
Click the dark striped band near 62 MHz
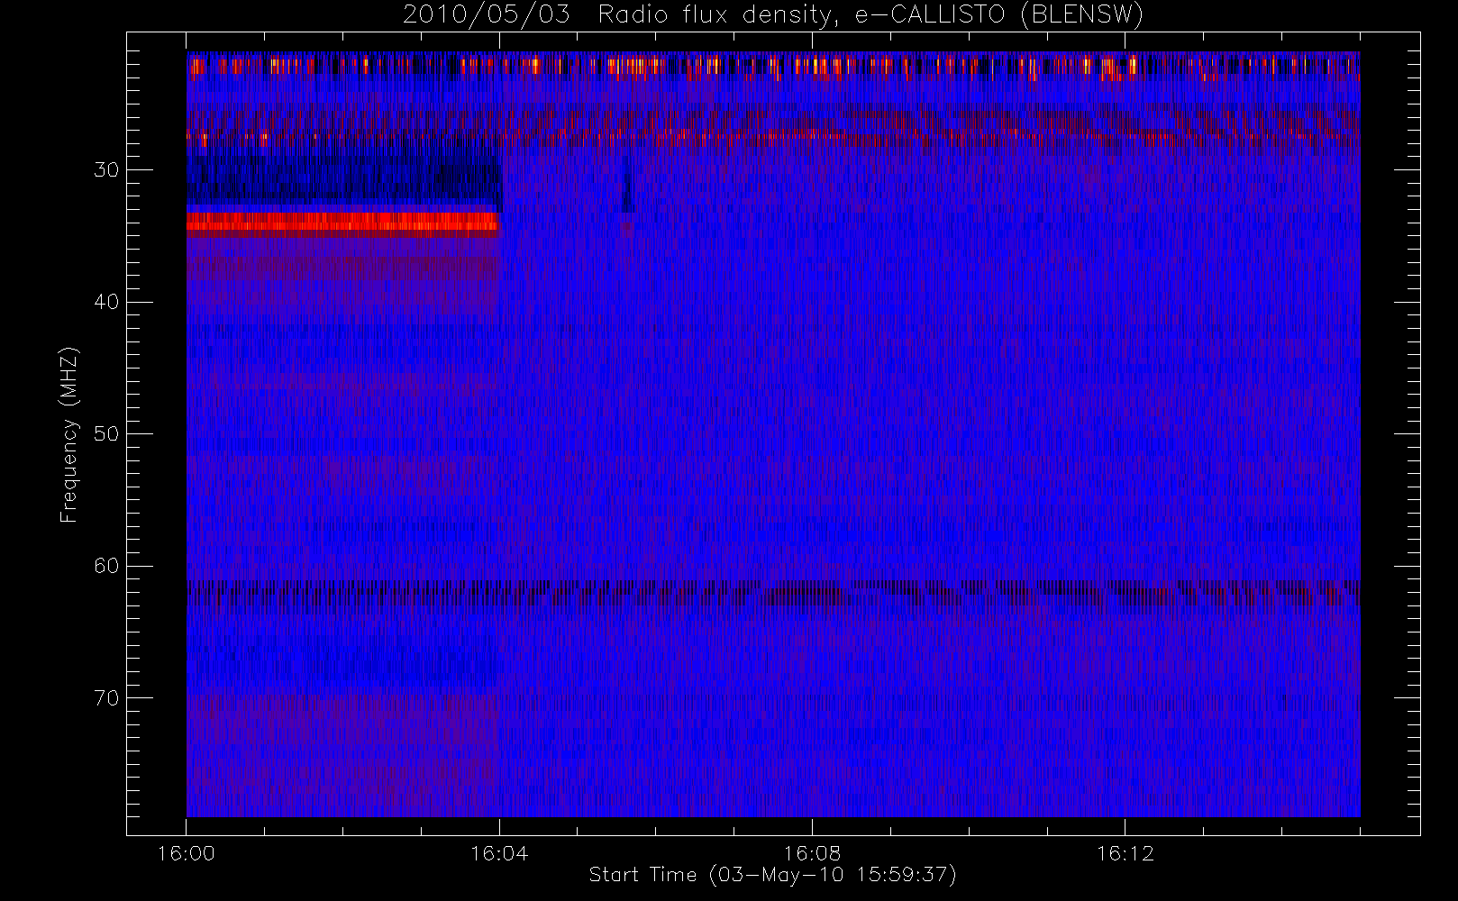773,593
